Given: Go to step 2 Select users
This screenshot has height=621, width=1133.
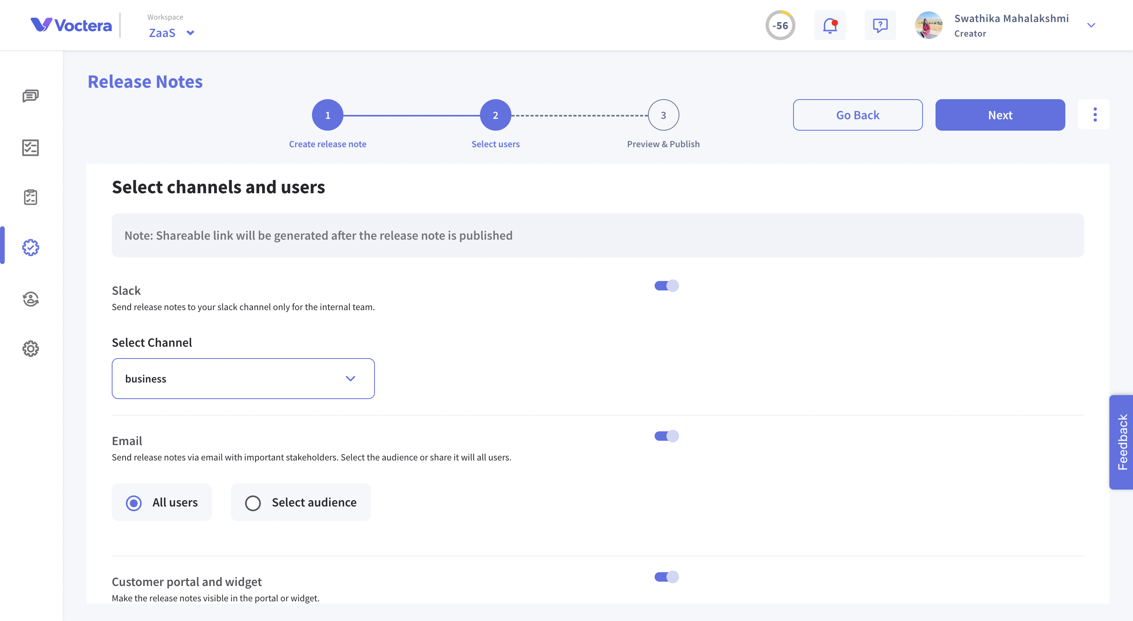Looking at the screenshot, I should 495,115.
